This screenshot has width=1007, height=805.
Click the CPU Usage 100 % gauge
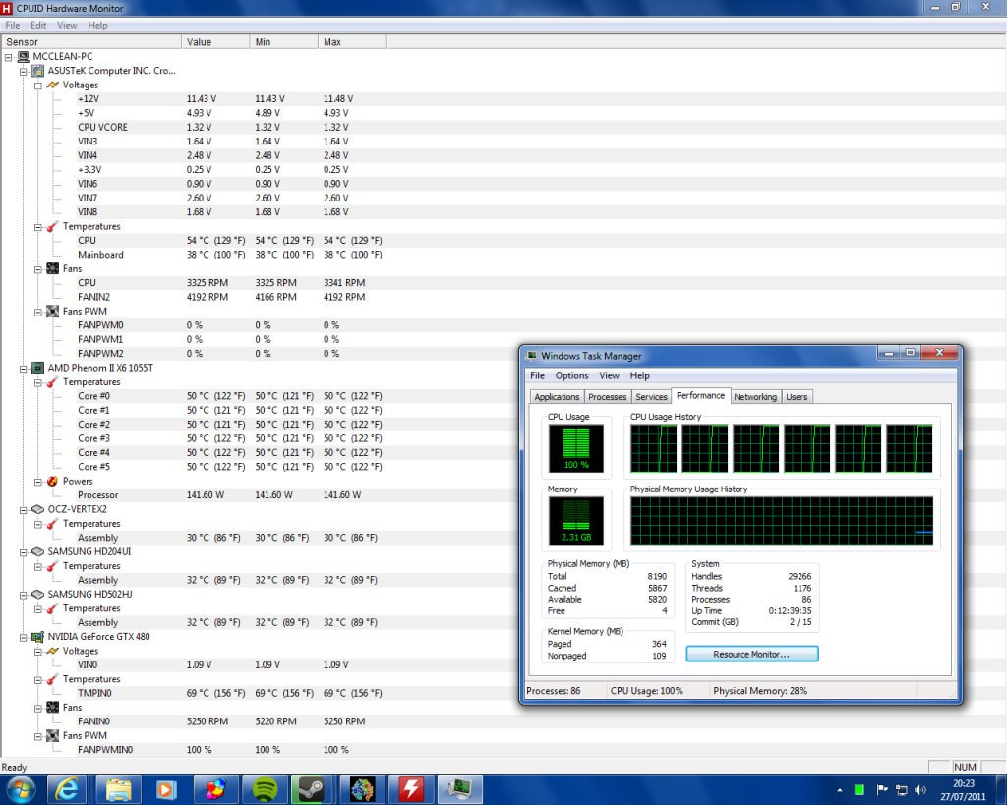click(x=576, y=449)
